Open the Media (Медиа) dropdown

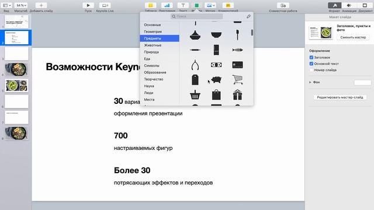tap(210, 5)
